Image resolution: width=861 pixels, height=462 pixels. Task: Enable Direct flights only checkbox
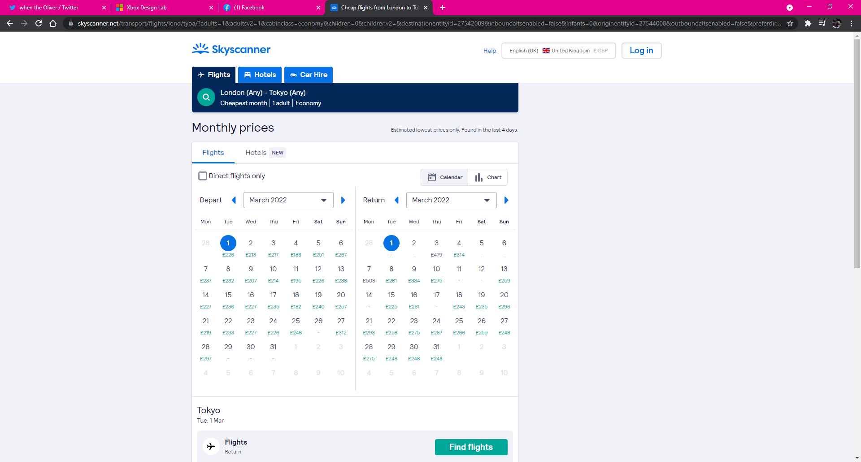coord(203,176)
